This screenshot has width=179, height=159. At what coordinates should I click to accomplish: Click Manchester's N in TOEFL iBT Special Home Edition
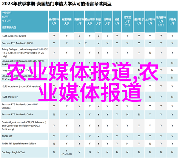coord(54,144)
